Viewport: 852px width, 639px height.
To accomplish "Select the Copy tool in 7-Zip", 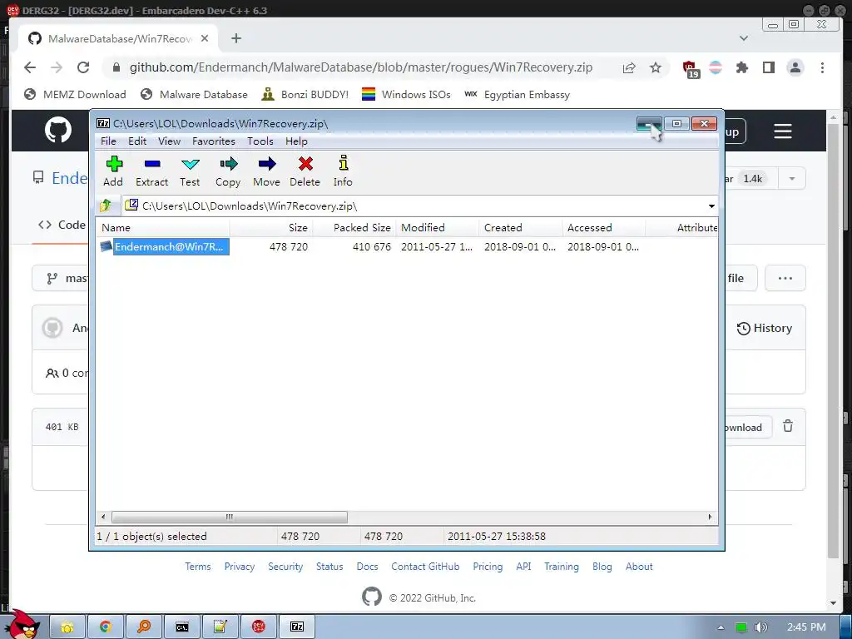I will tap(228, 171).
